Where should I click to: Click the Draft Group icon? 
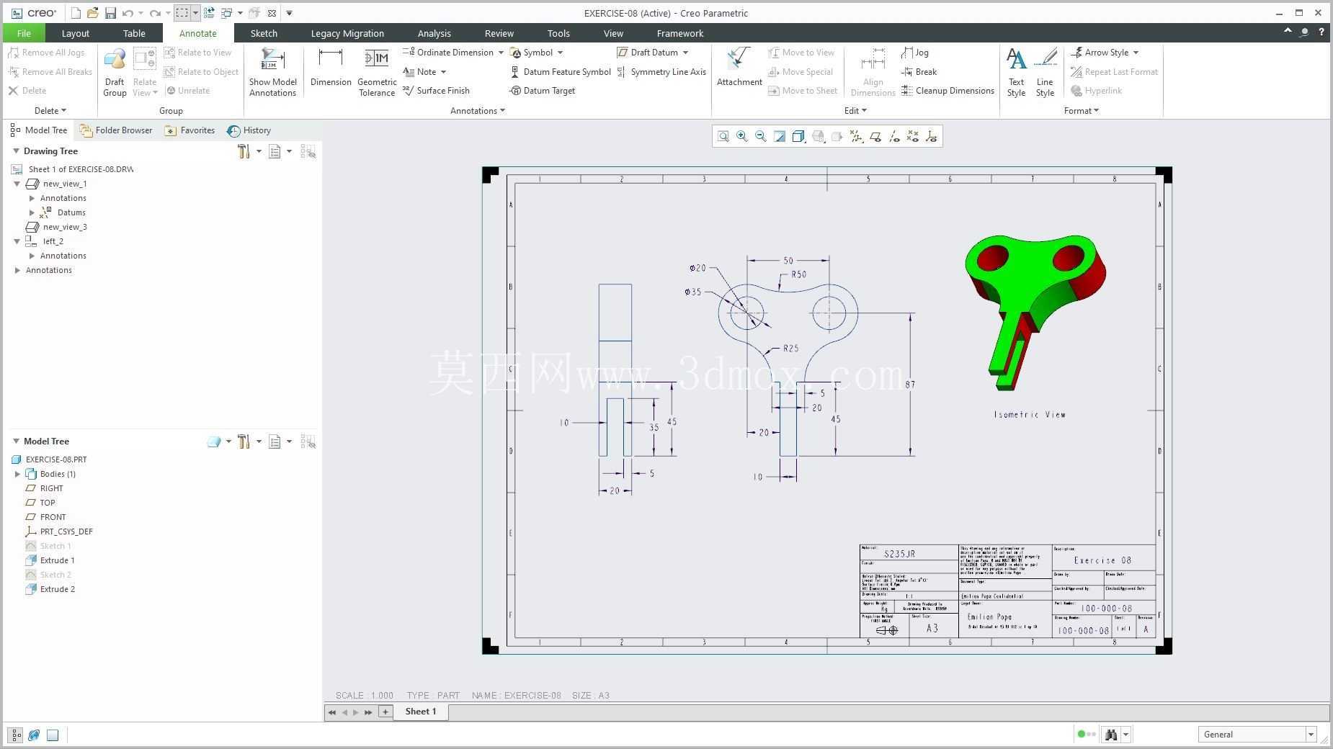pyautogui.click(x=115, y=72)
